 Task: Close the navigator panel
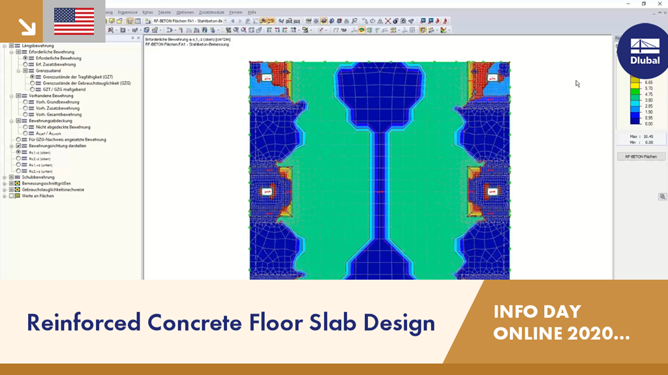coord(138,38)
